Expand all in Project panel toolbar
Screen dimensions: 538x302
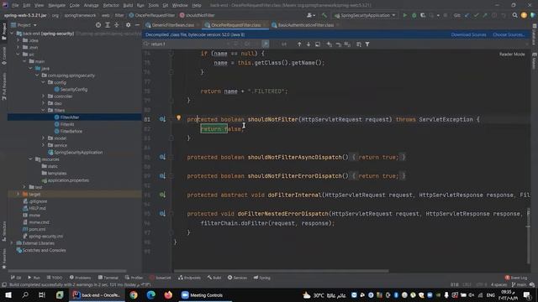coord(108,25)
